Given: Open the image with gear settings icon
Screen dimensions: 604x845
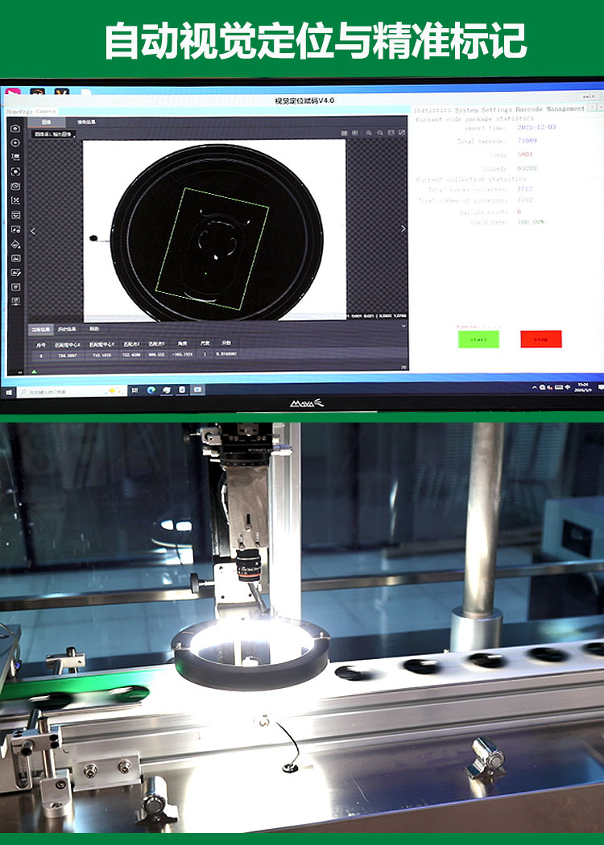Looking at the screenshot, I should 15,229.
